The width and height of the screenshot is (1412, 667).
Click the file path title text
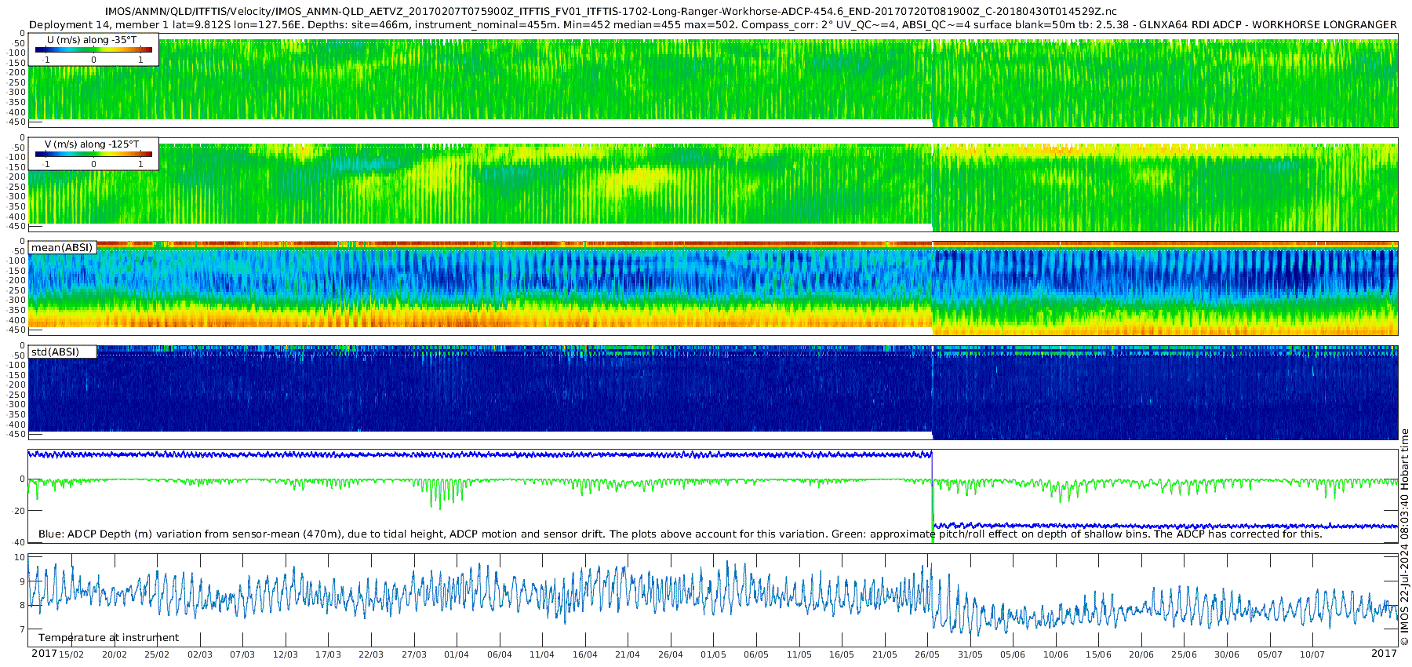click(611, 12)
